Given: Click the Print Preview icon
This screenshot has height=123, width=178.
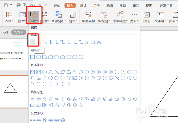Looking at the screenshot, I should tap(25, 5).
